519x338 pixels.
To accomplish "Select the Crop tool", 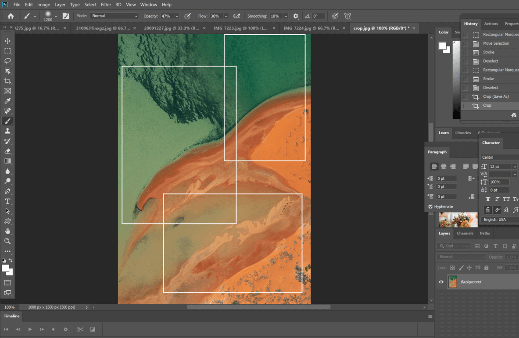I will pyautogui.click(x=7, y=81).
